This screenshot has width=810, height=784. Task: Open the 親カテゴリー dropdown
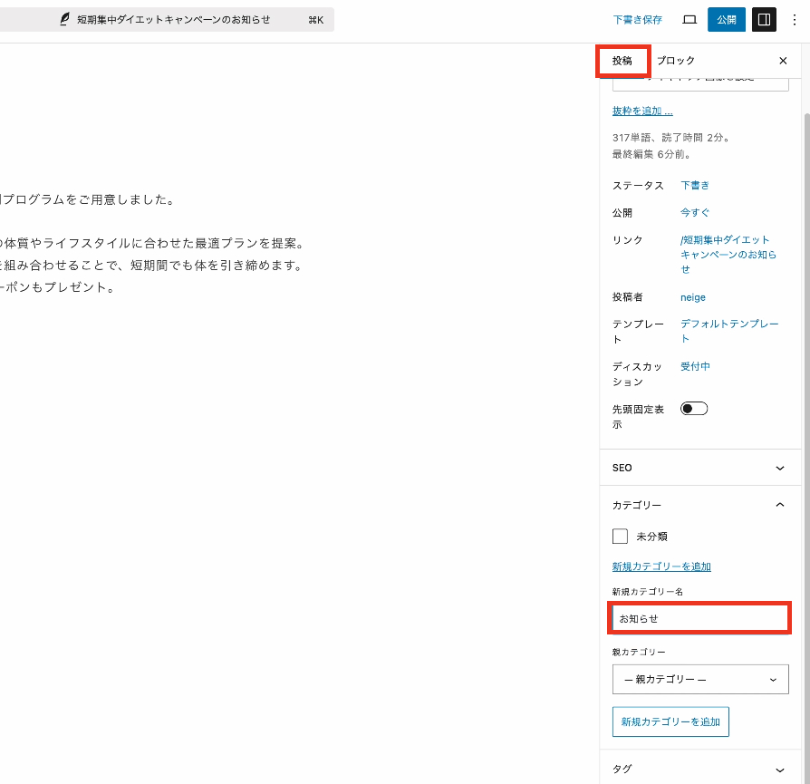(x=699, y=679)
